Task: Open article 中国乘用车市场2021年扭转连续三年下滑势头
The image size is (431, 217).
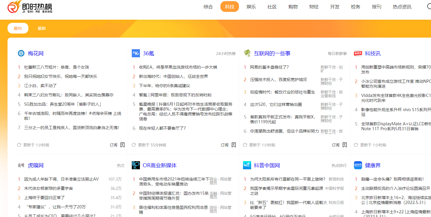Action: 174,182
